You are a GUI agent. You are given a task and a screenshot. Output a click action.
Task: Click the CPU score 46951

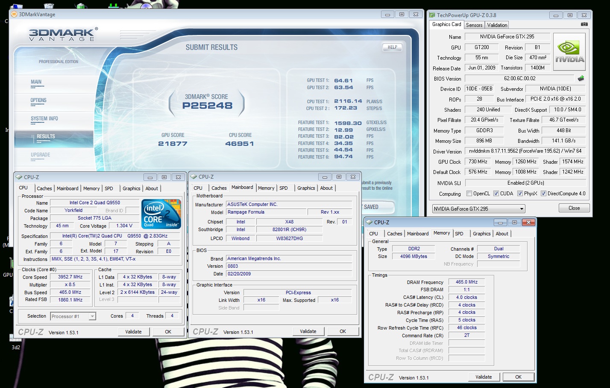[x=240, y=144]
